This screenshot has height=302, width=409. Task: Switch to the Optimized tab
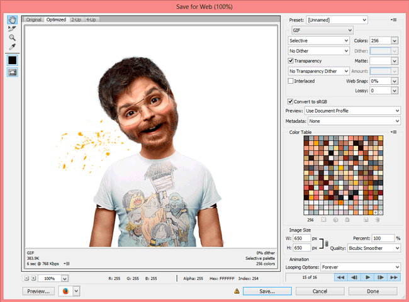click(56, 20)
